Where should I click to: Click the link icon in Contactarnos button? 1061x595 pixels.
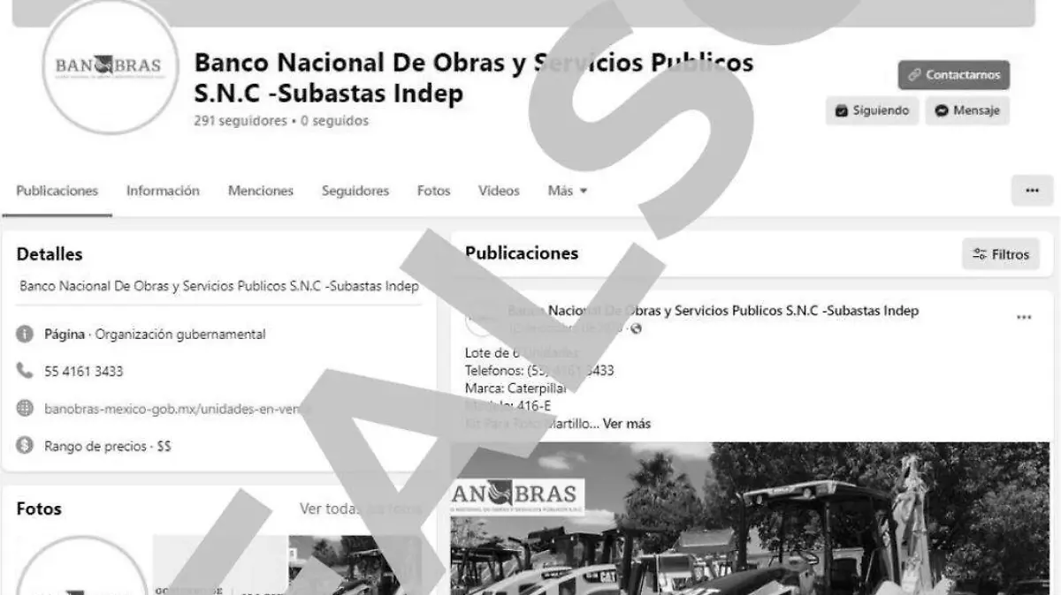(x=914, y=75)
